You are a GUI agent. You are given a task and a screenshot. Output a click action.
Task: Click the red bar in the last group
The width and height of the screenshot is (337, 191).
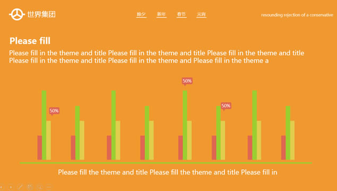(283, 148)
